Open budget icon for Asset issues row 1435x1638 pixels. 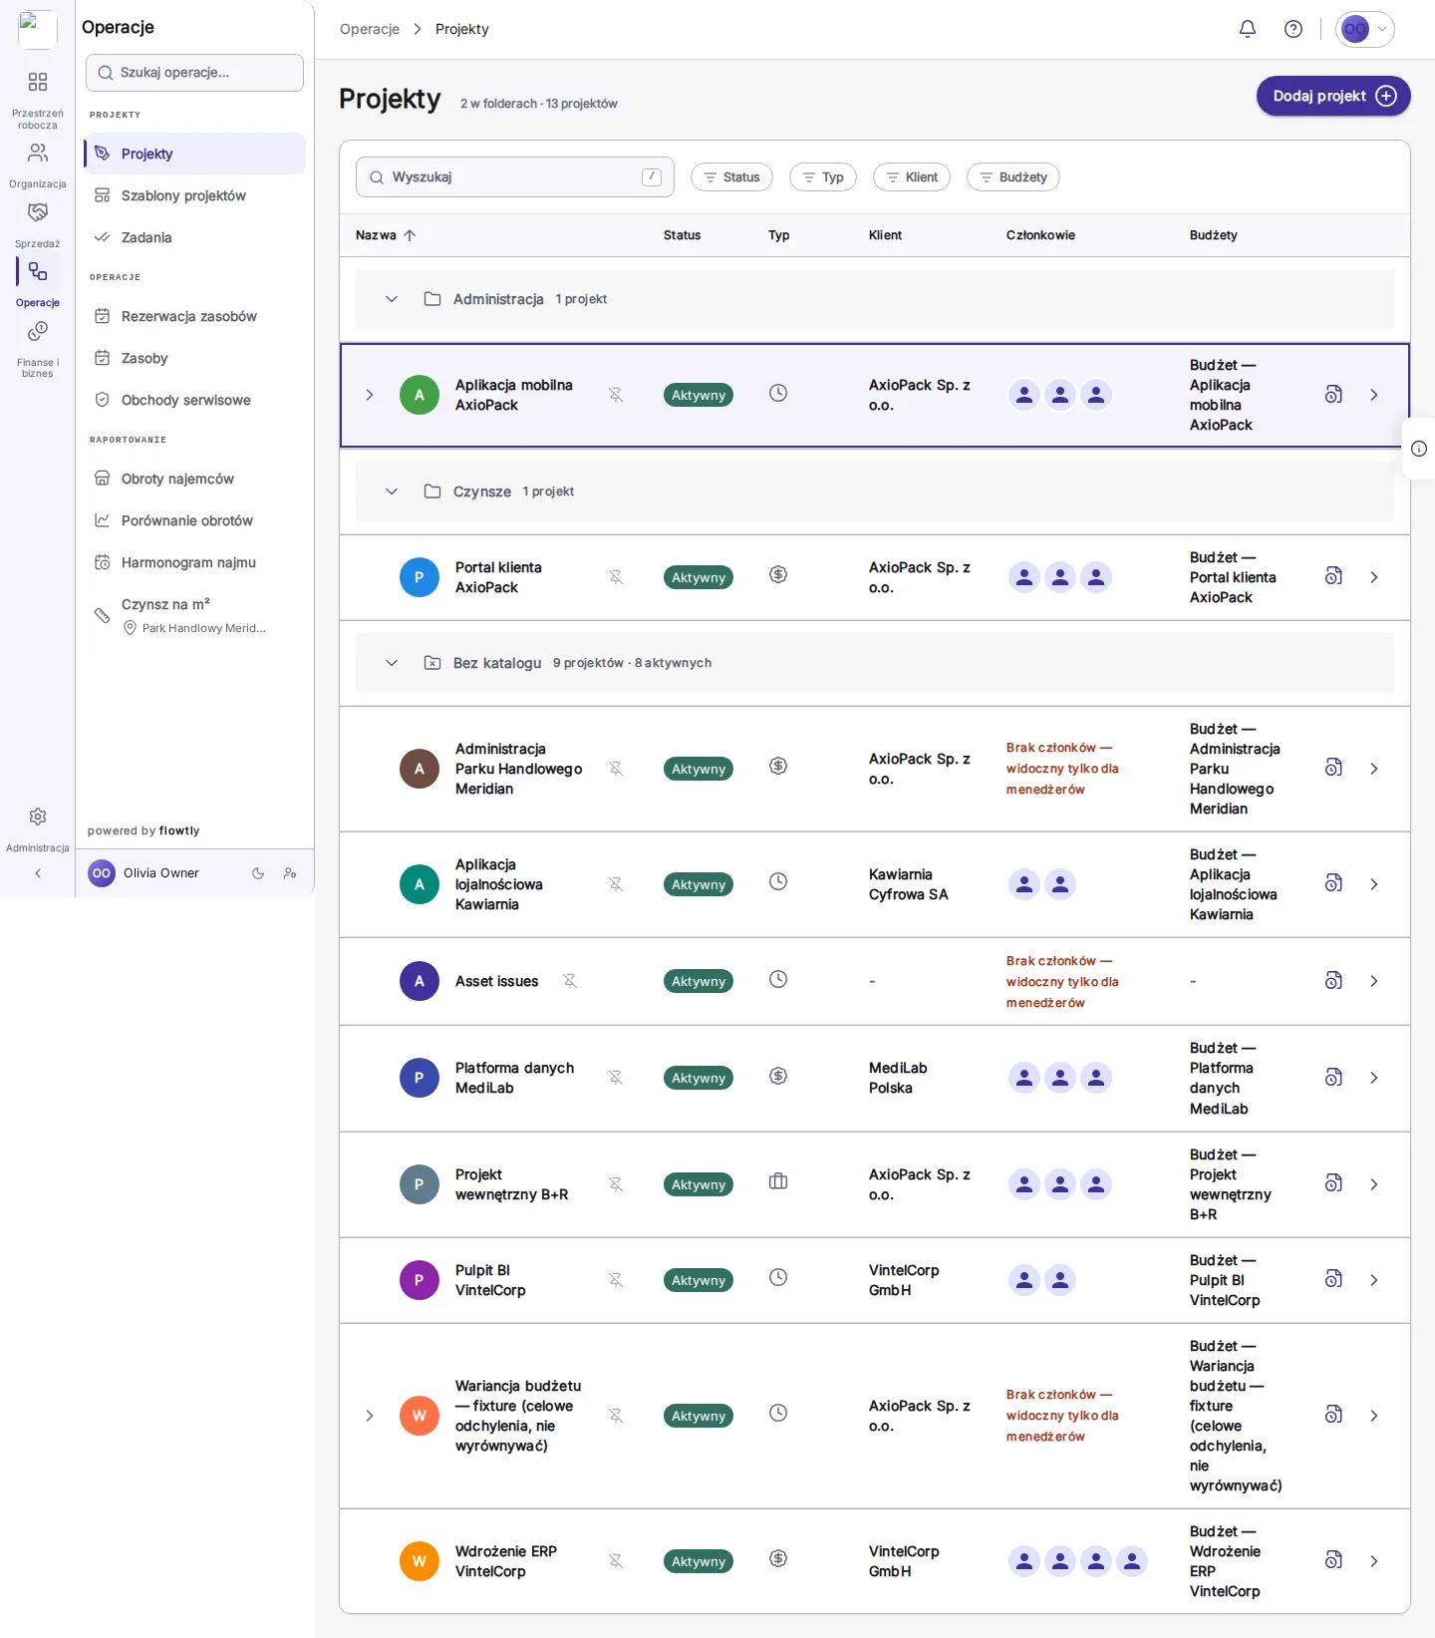coord(1333,981)
